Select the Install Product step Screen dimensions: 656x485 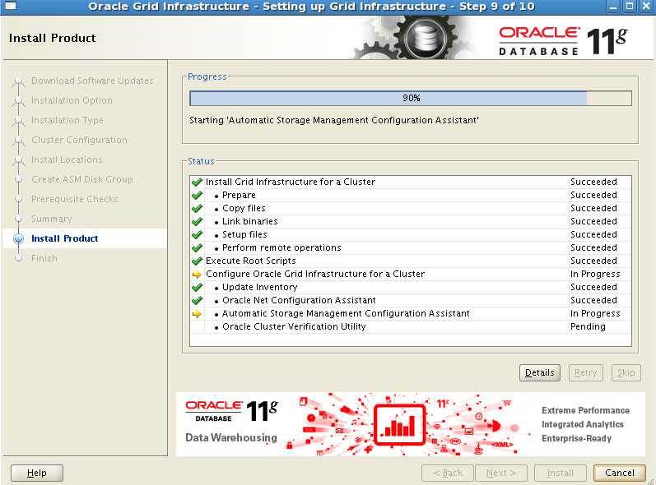[64, 238]
